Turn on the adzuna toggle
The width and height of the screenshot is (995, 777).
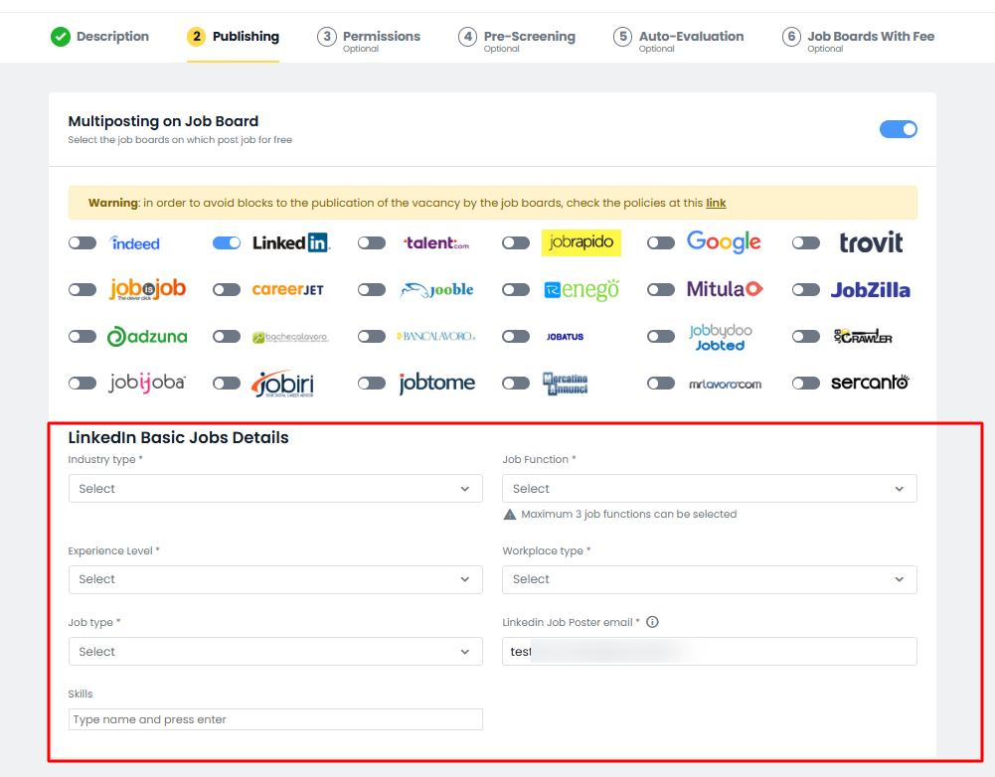[x=83, y=336]
